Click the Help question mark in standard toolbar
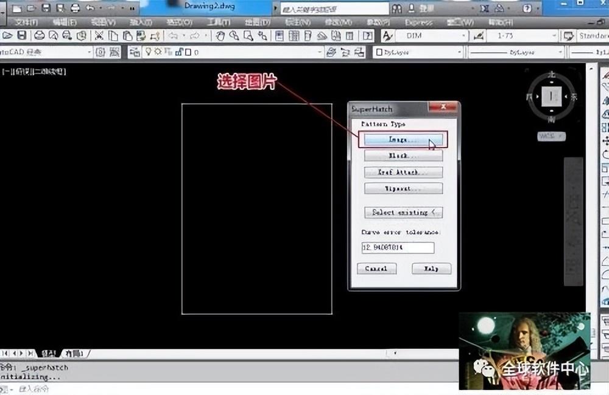The width and height of the screenshot is (609, 395). click(x=367, y=36)
